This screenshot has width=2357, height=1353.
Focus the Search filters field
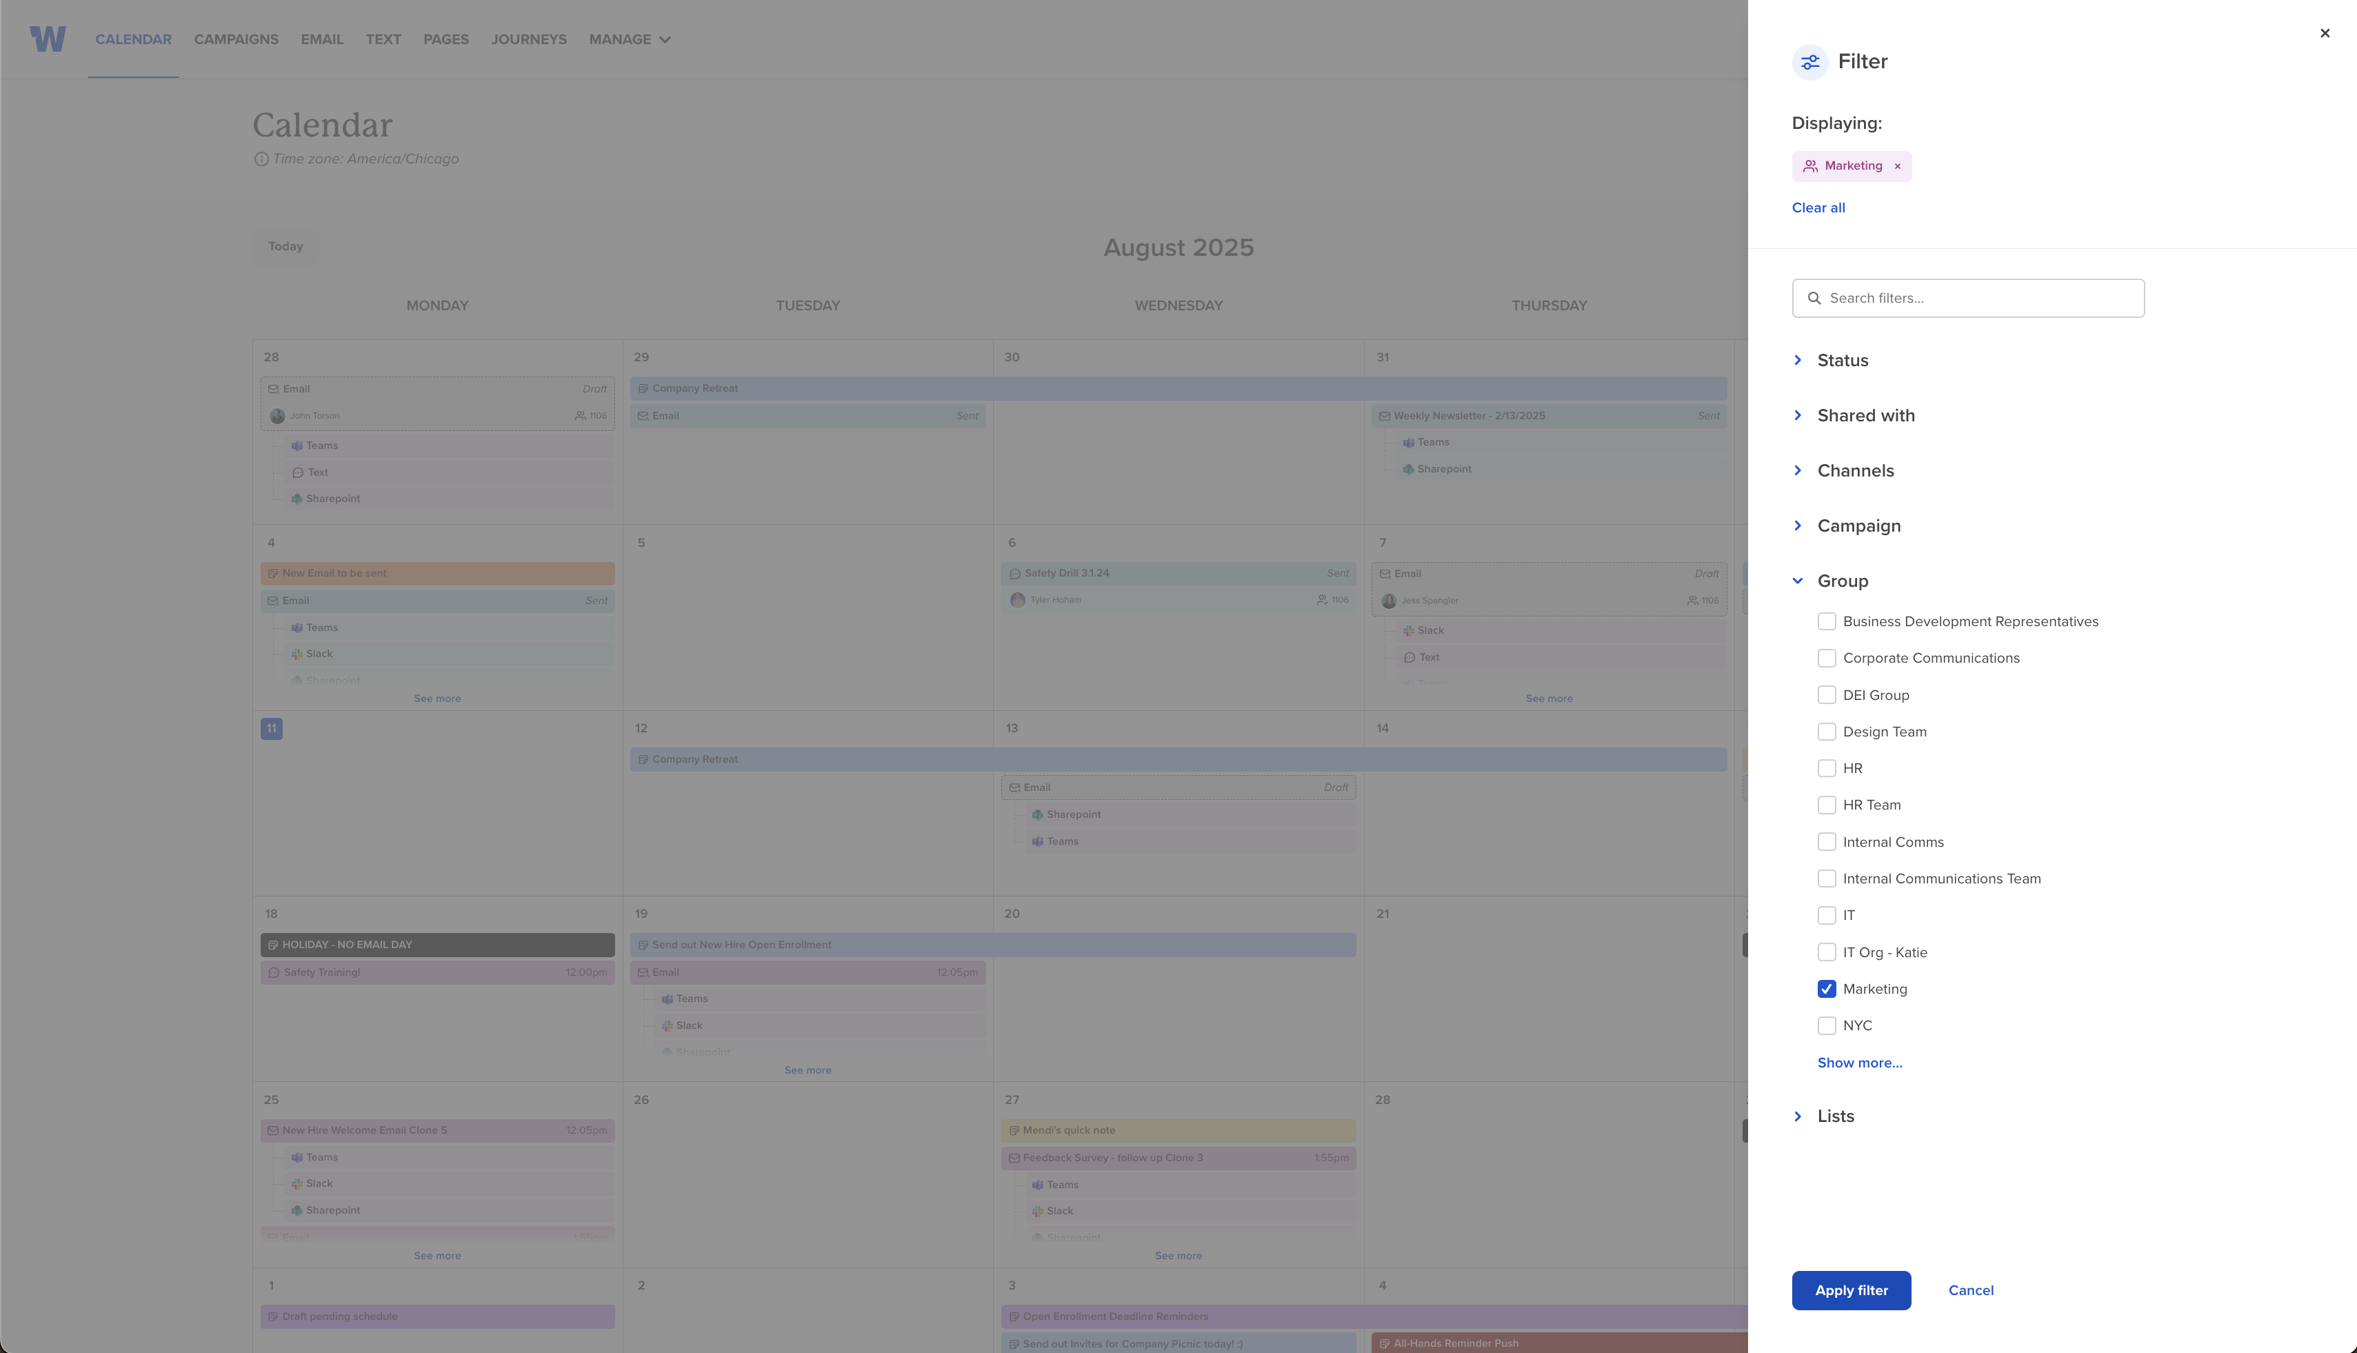click(x=1967, y=299)
